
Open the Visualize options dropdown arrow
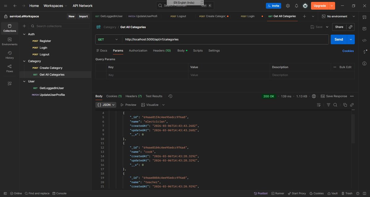click(x=164, y=105)
